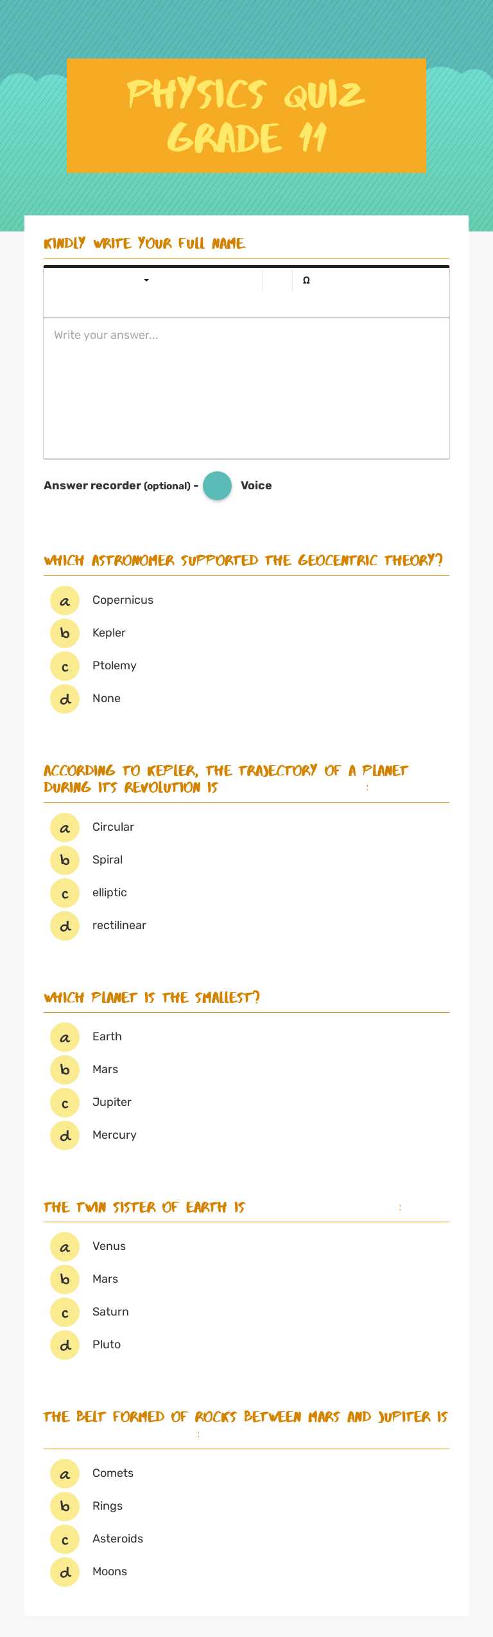Select Saturn for the twin sister question
The image size is (493, 1637).
[x=64, y=1312]
